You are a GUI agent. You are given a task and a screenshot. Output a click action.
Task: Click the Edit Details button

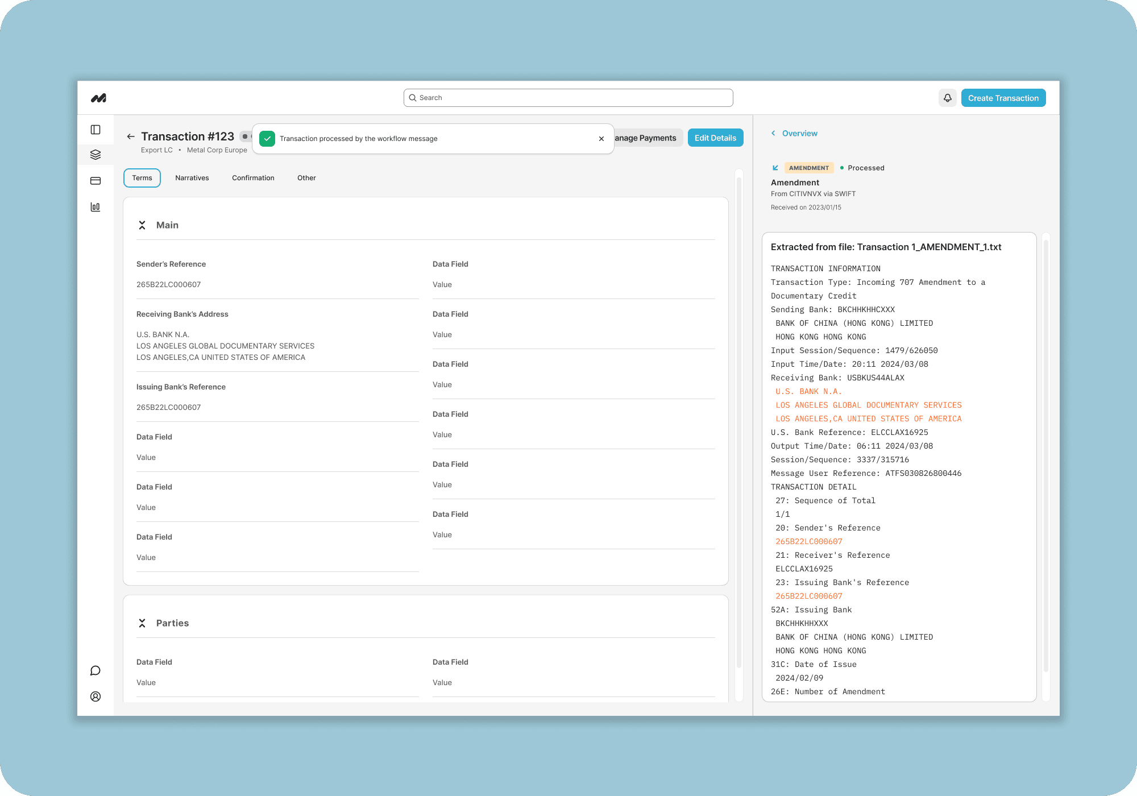point(715,138)
